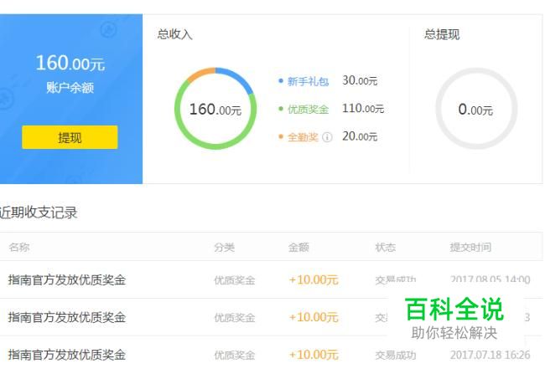This screenshot has width=545, height=369.
Task: Open 优质奖金 link in the income legend
Action: tap(308, 109)
